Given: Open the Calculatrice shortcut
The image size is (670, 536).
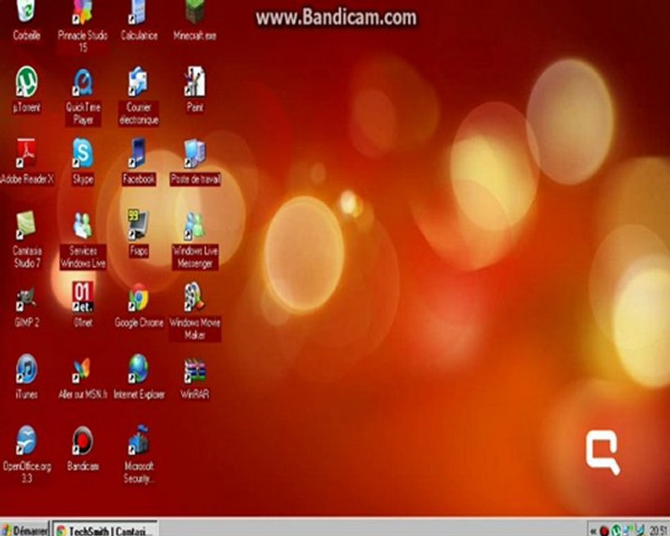Looking at the screenshot, I should click(x=138, y=12).
